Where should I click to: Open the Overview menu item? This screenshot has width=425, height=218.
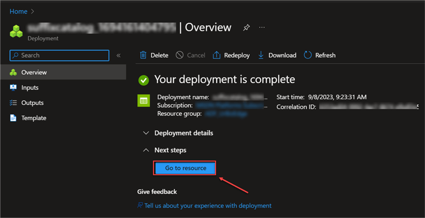(x=34, y=72)
